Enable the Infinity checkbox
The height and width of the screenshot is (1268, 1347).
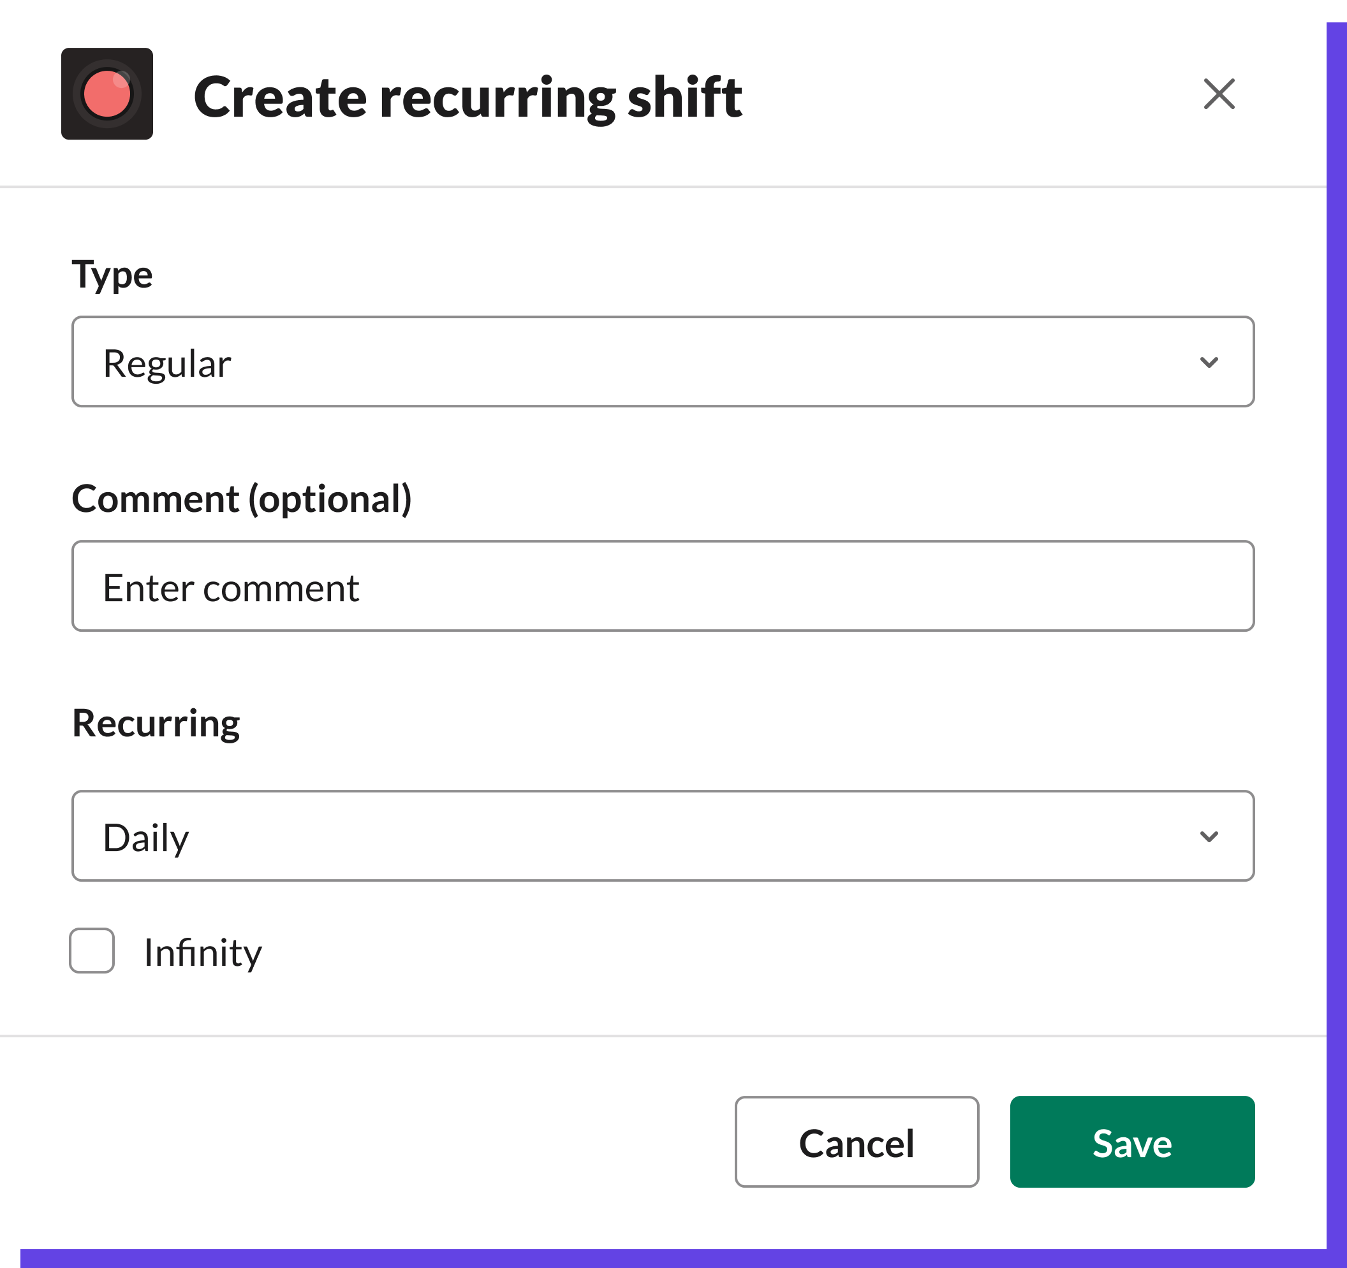(x=92, y=951)
